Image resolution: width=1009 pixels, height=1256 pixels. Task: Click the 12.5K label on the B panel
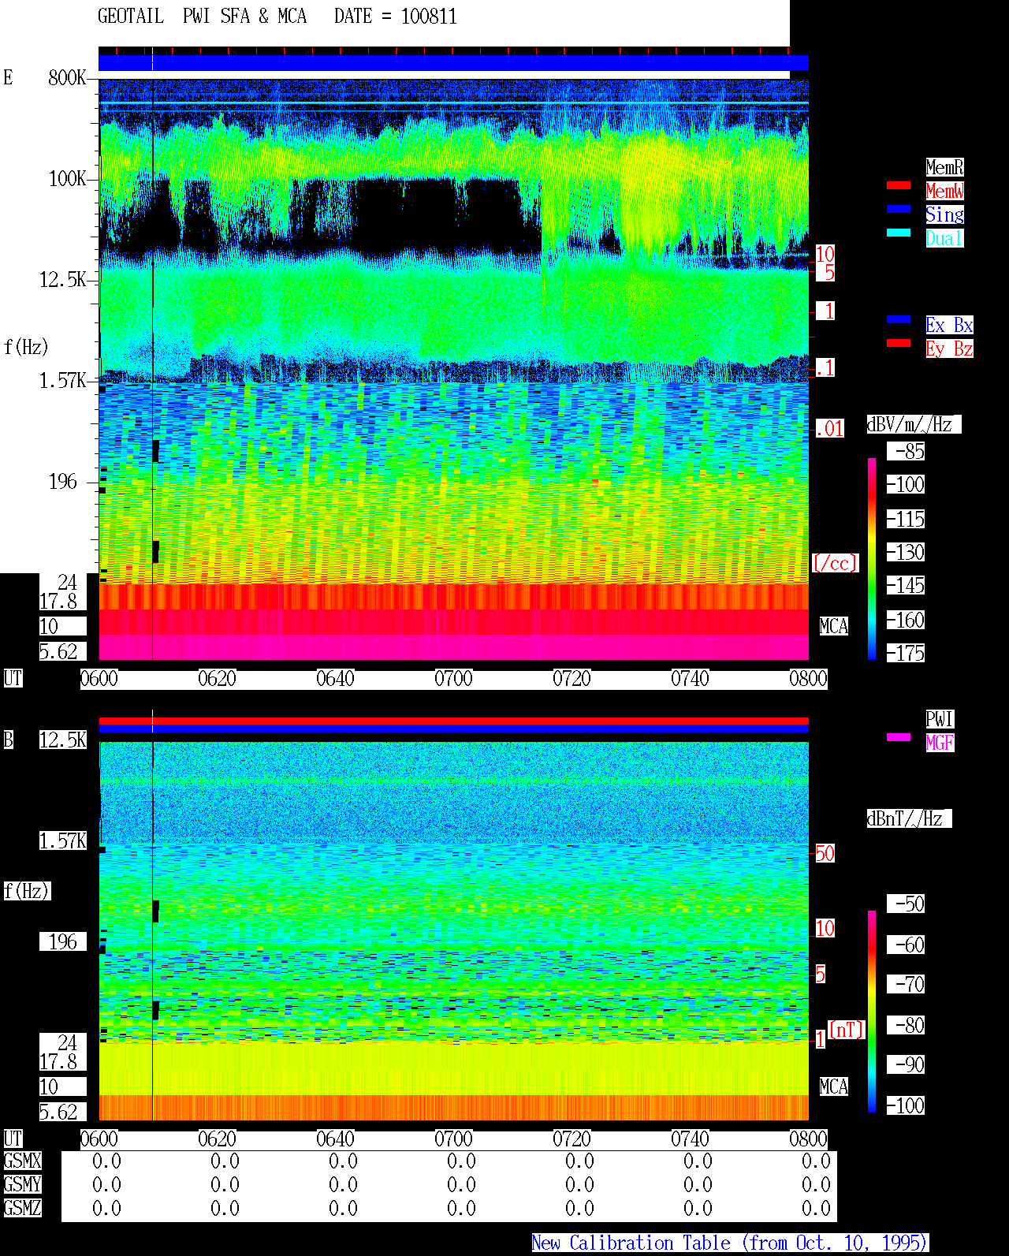63,740
